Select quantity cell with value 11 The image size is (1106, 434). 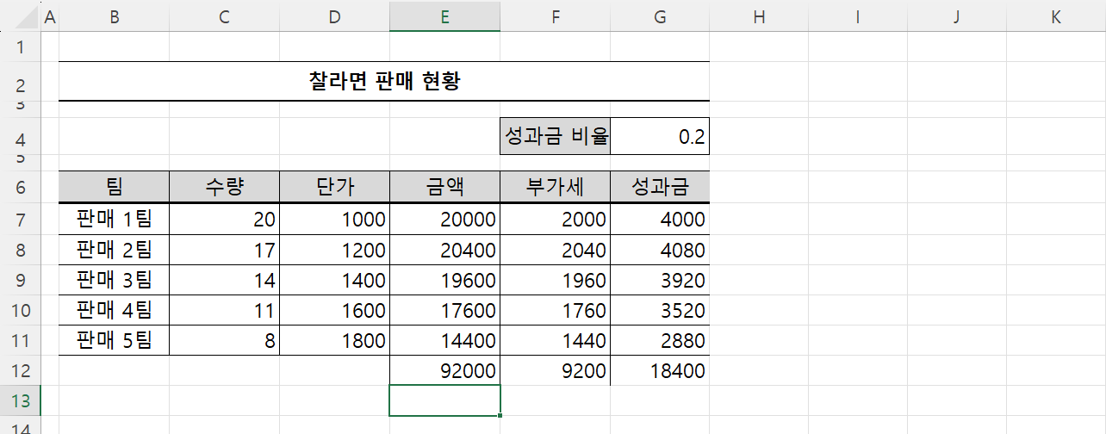pos(224,310)
